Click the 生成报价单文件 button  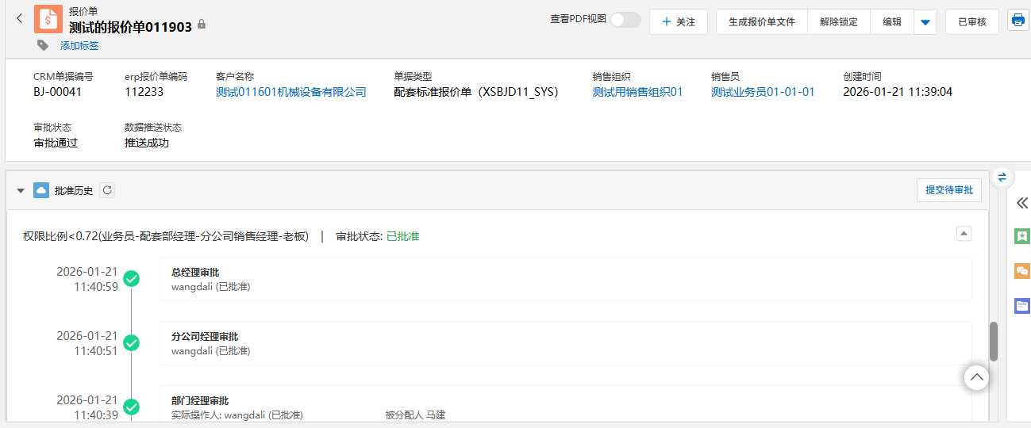pyautogui.click(x=761, y=22)
